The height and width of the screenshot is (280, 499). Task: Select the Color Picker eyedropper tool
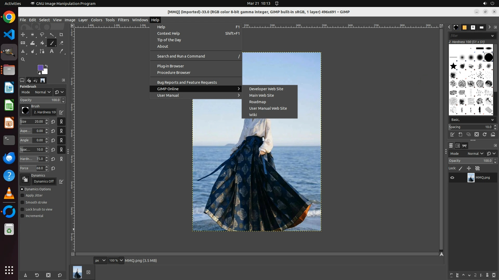pyautogui.click(x=61, y=51)
